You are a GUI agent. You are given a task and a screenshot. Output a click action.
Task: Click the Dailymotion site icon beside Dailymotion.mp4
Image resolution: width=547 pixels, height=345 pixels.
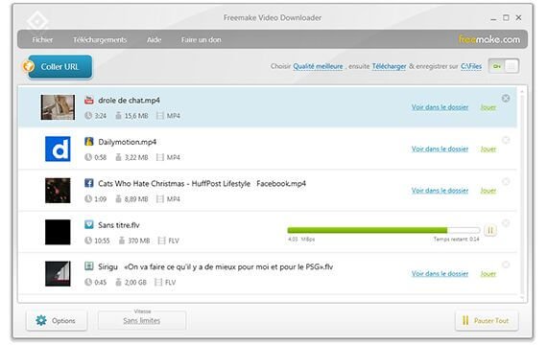89,142
